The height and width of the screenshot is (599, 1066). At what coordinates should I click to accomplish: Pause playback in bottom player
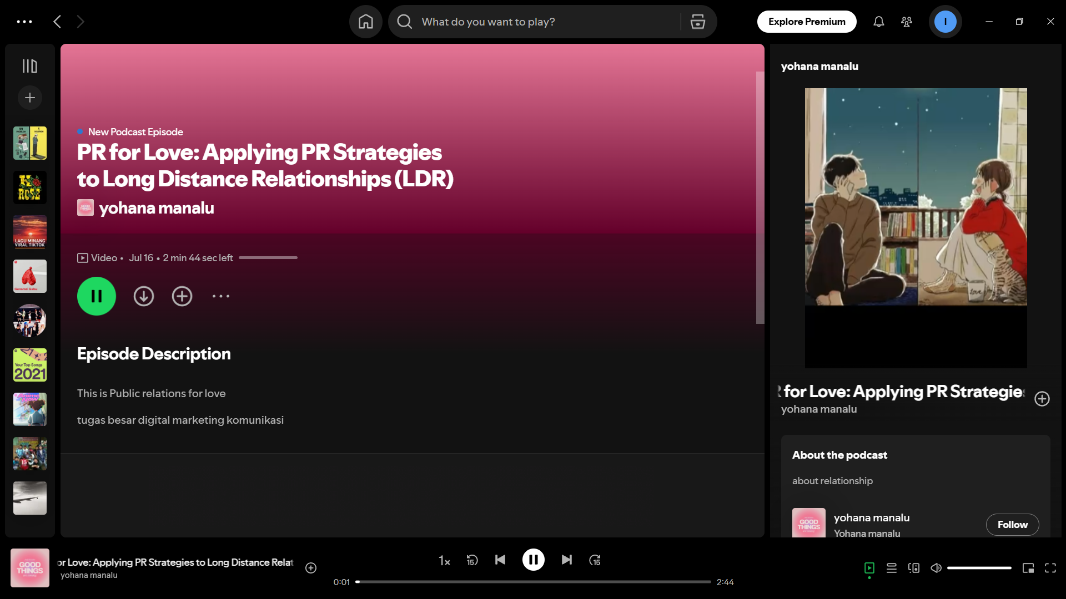pos(534,560)
